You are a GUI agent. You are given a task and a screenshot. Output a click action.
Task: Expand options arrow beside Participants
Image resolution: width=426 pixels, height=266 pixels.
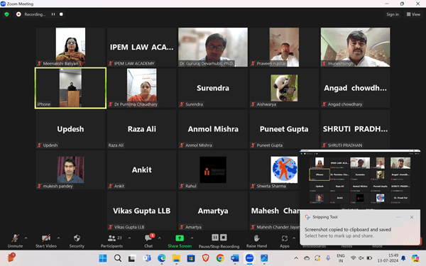pyautogui.click(x=130, y=238)
